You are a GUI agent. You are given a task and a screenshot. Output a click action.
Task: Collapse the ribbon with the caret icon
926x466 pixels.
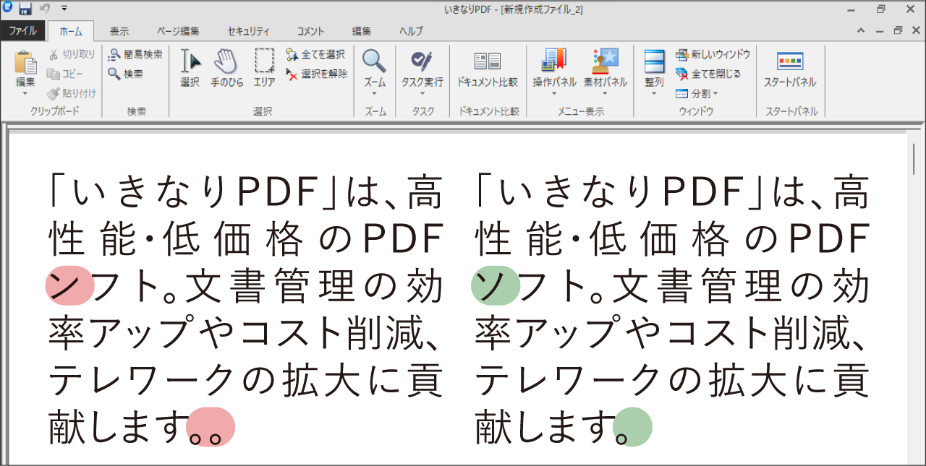click(x=861, y=31)
